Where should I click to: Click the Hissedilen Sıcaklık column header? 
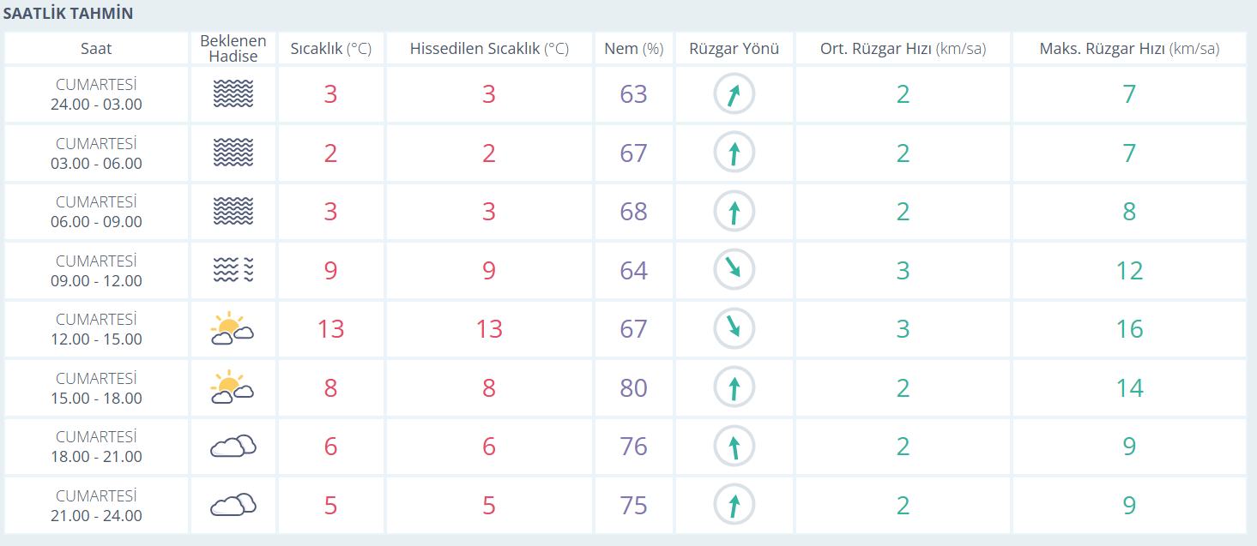489,49
